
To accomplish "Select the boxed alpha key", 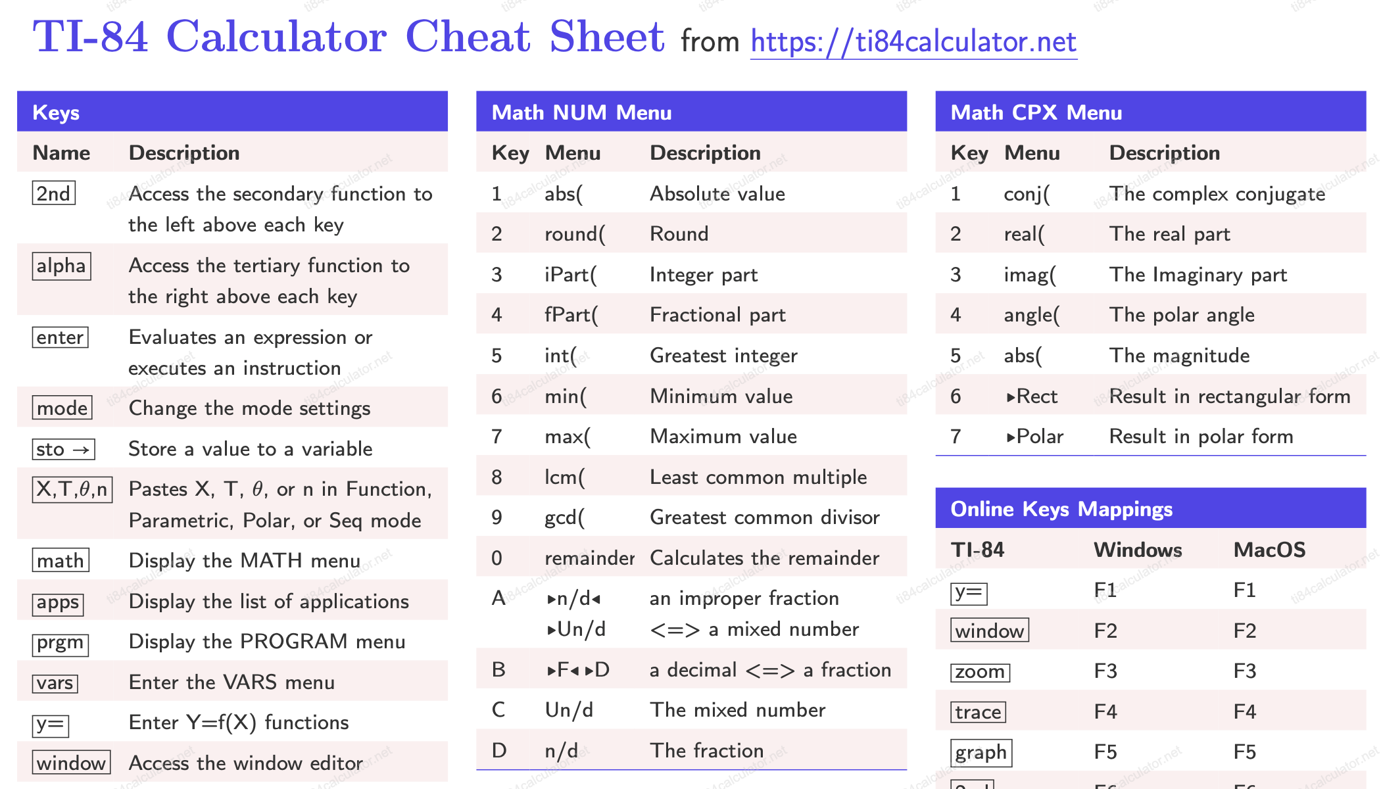I will pyautogui.click(x=61, y=266).
